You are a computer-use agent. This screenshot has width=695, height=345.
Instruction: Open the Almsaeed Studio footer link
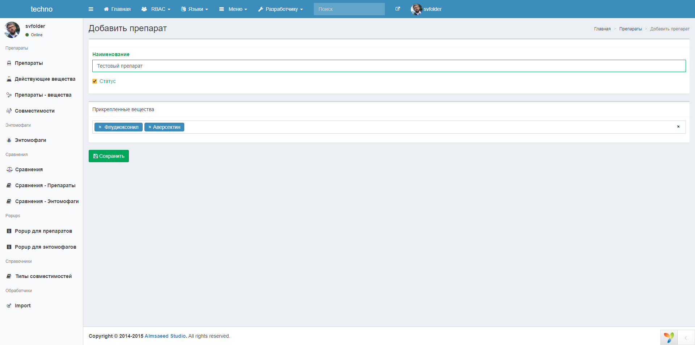(x=165, y=336)
